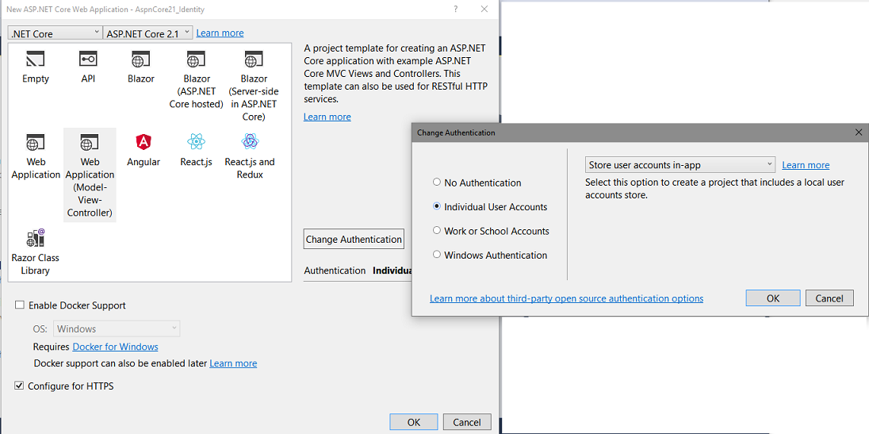Choose the API template icon
Image resolution: width=869 pixels, height=434 pixels.
(x=88, y=59)
